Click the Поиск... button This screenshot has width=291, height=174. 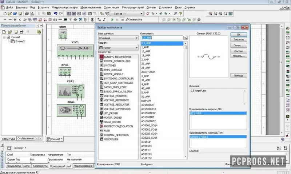coord(239,45)
